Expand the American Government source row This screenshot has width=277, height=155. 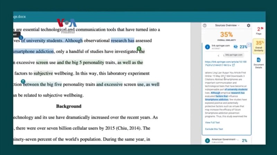click(227, 141)
